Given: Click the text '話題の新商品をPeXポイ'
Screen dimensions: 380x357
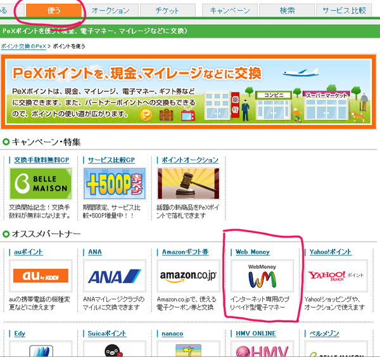Looking at the screenshot, I should tap(188, 207).
